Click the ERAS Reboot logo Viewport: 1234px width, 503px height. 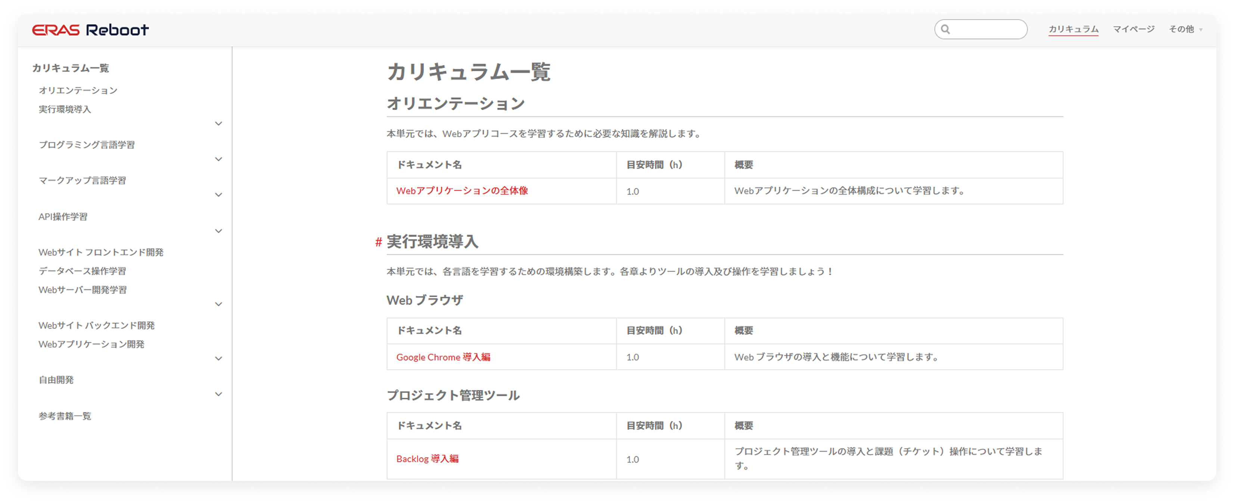click(90, 30)
